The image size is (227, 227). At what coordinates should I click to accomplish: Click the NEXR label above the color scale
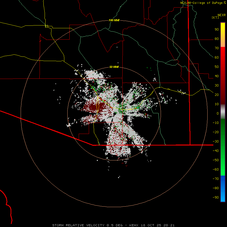click(x=222, y=15)
